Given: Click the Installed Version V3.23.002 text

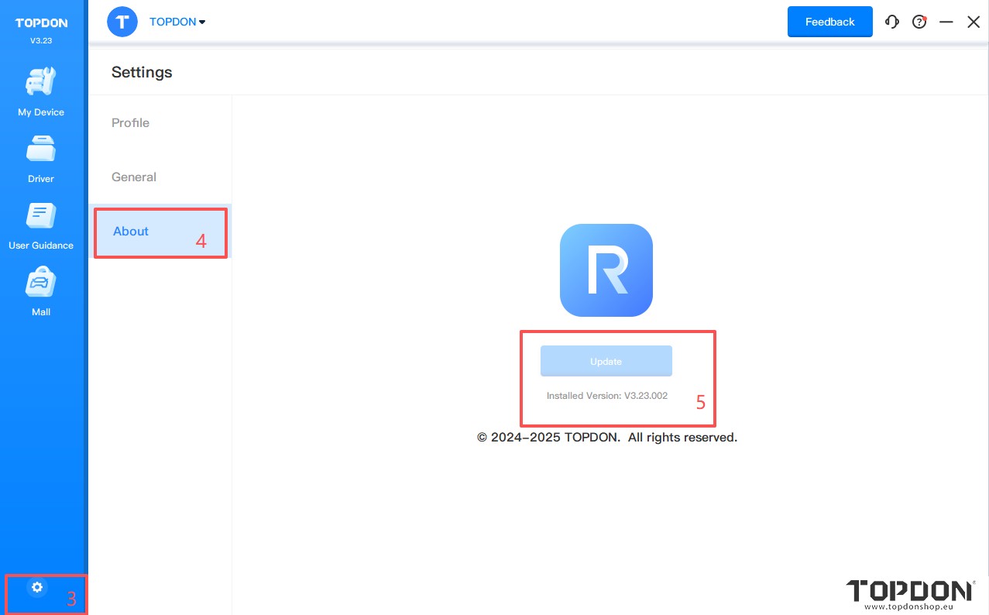Looking at the screenshot, I should [606, 396].
